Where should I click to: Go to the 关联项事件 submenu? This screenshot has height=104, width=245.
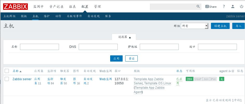(74, 16)
